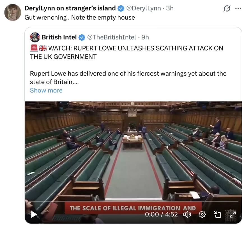Open video settings gear

tap(202, 214)
